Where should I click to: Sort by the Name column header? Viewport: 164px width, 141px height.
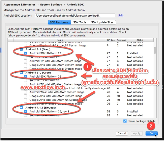(x=60, y=40)
